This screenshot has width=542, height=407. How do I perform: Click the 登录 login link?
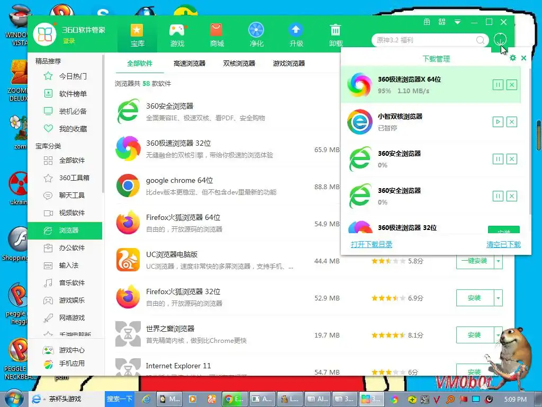[69, 41]
